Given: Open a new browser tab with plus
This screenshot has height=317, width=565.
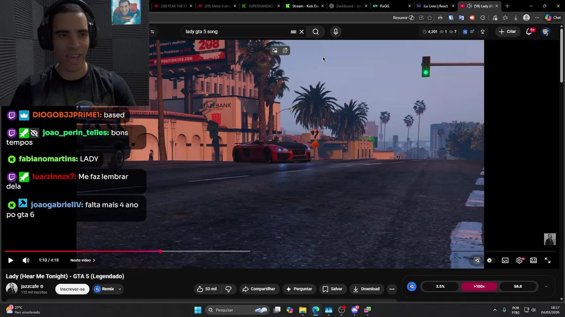Looking at the screenshot, I should (507, 6).
